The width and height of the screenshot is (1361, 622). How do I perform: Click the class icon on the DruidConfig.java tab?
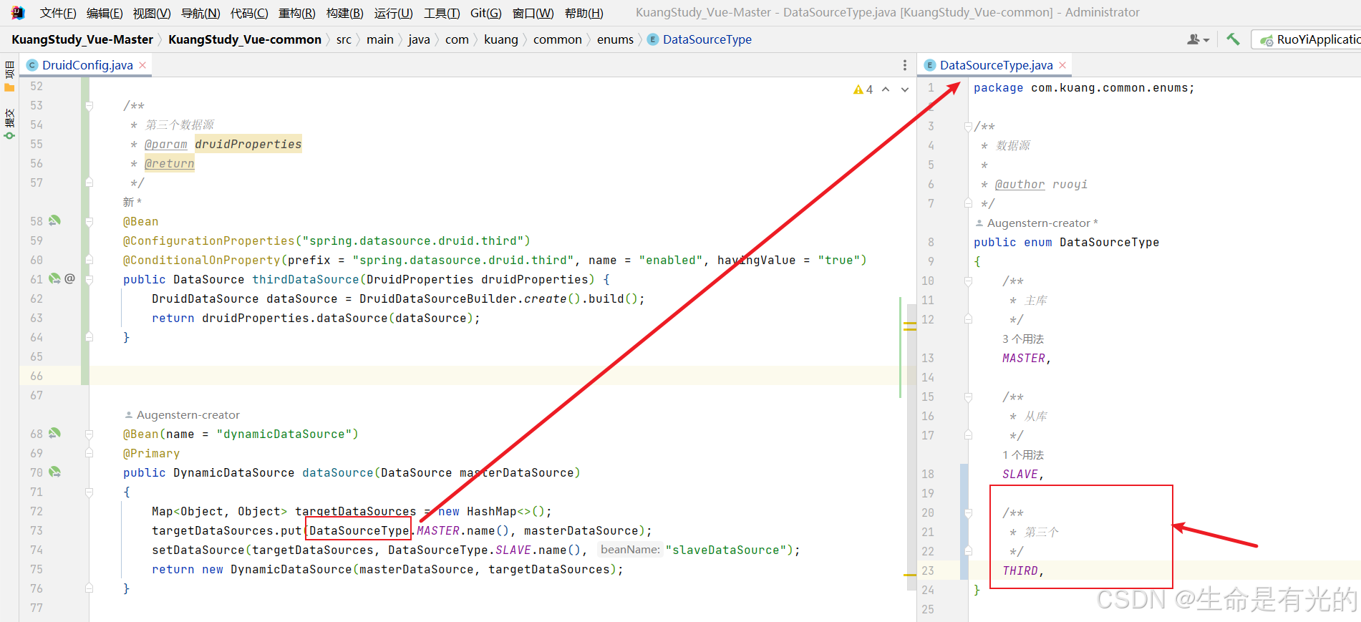tap(32, 65)
